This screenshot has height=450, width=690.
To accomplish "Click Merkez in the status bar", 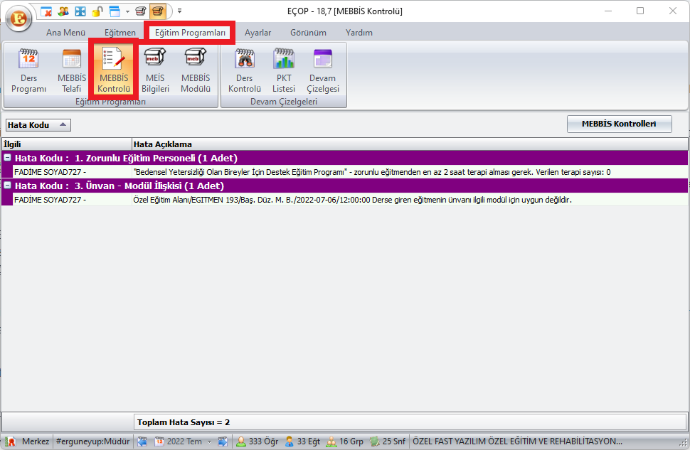I will point(35,441).
